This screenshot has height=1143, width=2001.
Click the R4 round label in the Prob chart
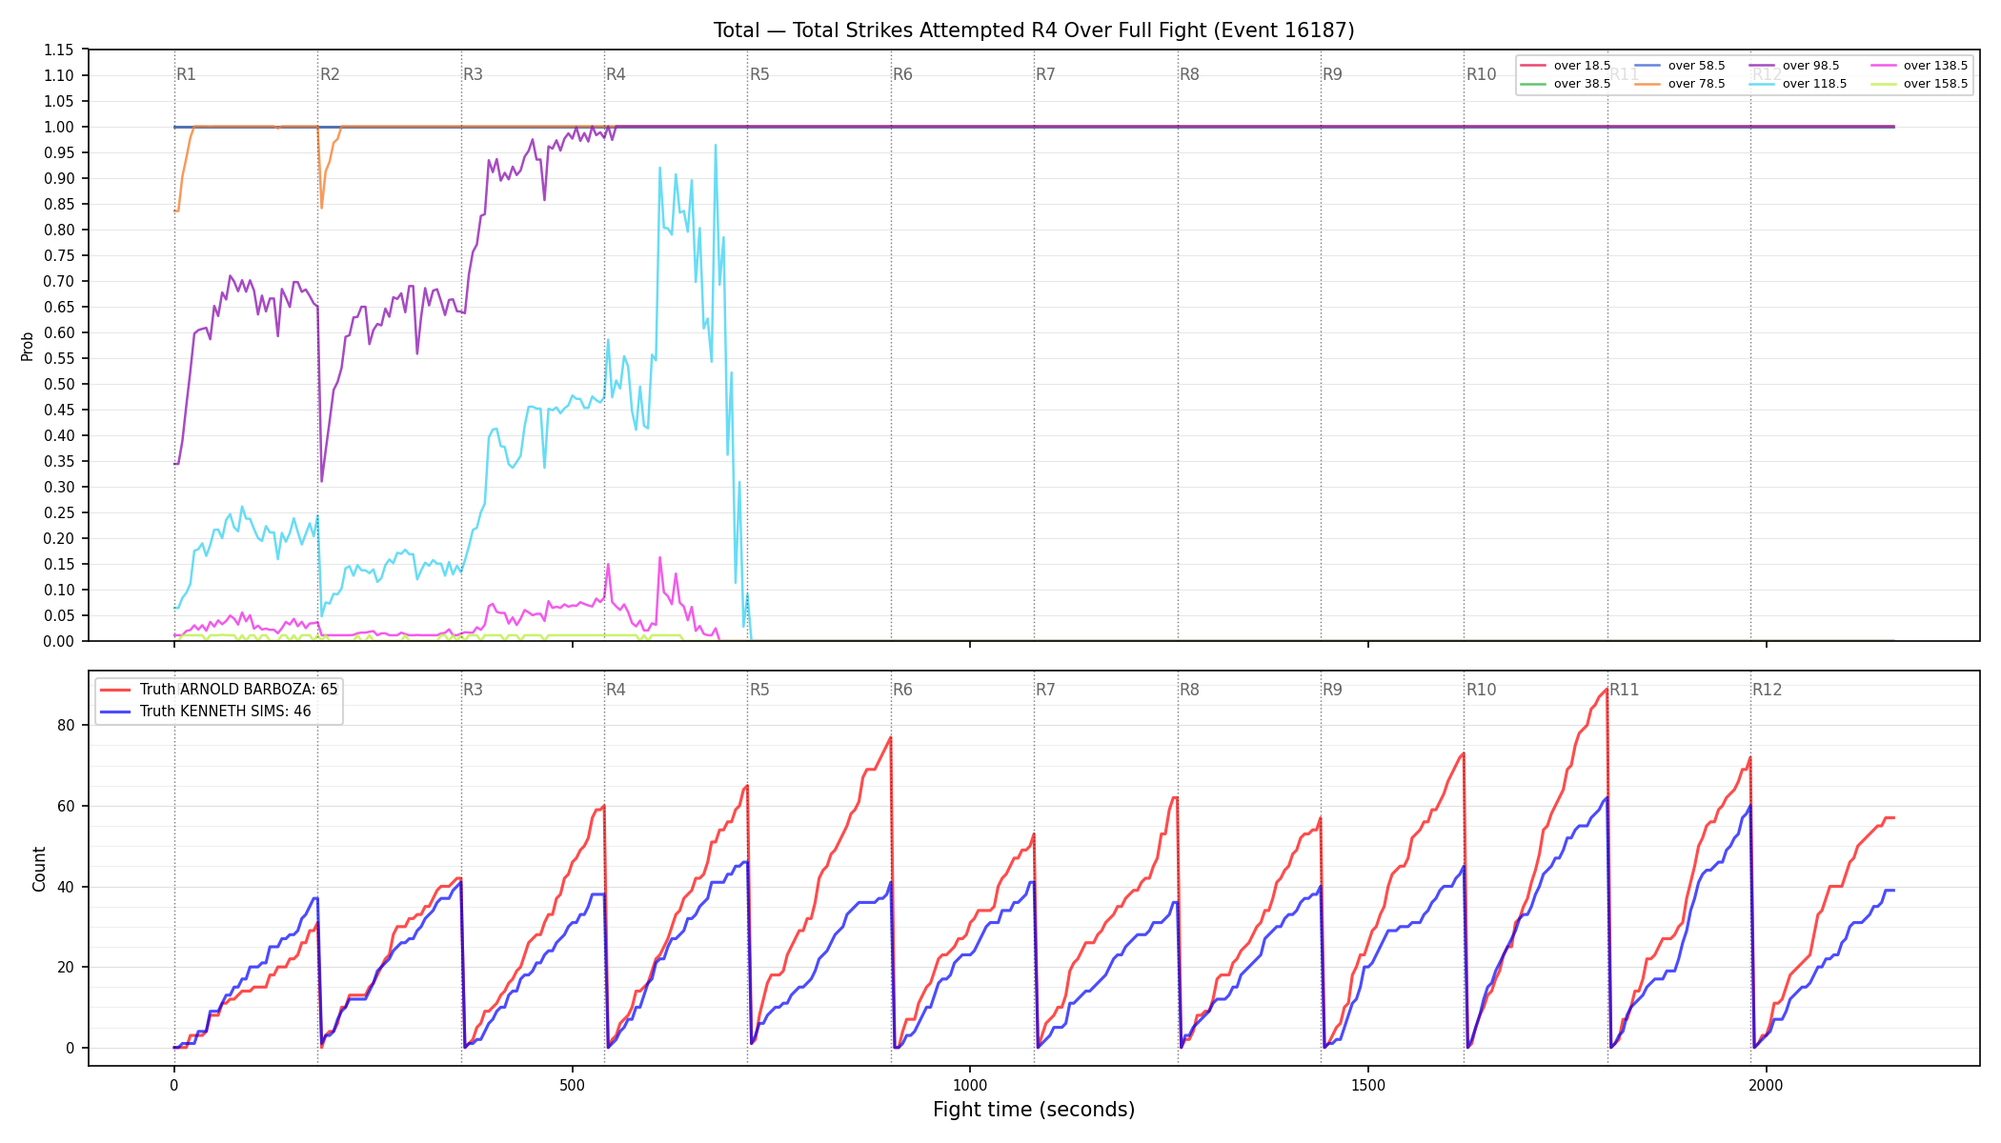point(616,74)
